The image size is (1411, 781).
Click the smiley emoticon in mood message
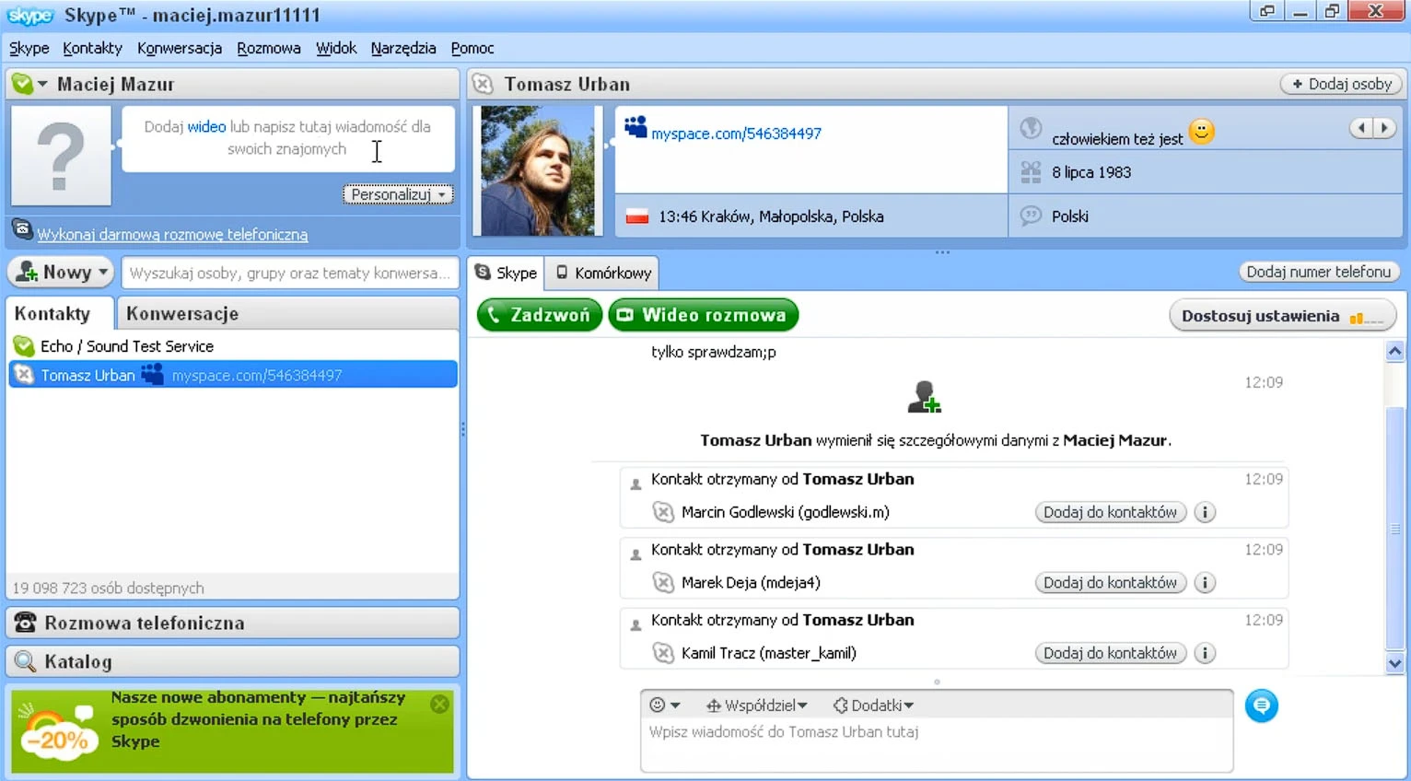tap(1201, 132)
